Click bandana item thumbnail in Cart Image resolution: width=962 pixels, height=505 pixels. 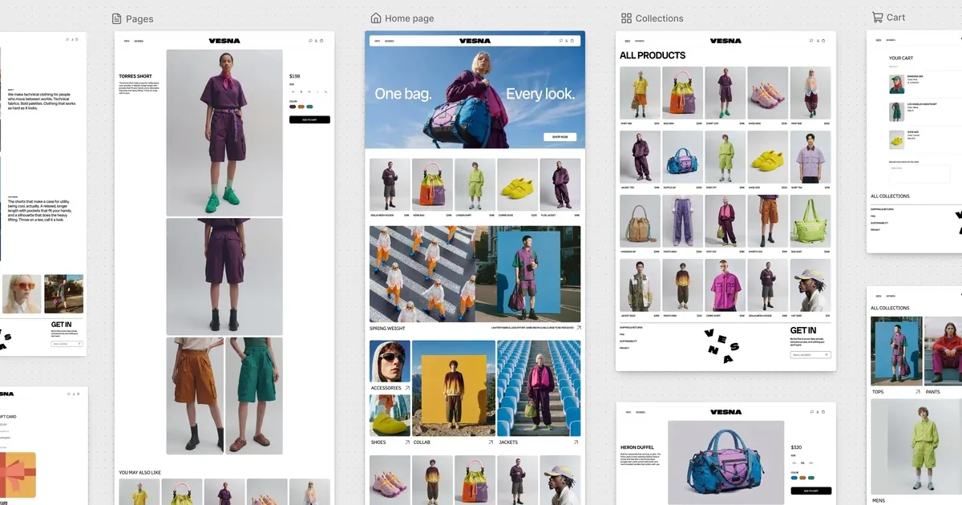point(897,83)
